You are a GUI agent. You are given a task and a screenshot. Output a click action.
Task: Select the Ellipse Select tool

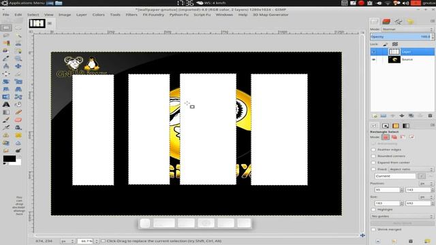tap(18, 28)
